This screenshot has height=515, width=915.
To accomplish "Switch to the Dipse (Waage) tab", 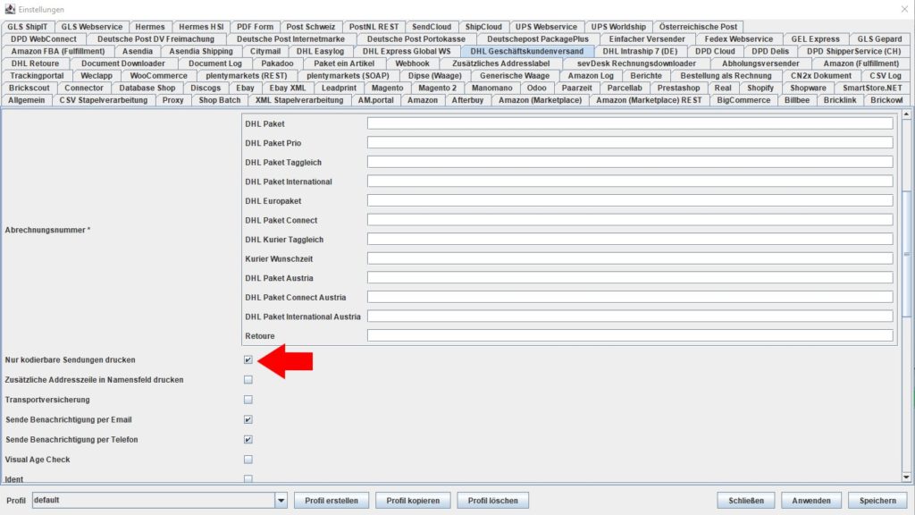I will 435,75.
